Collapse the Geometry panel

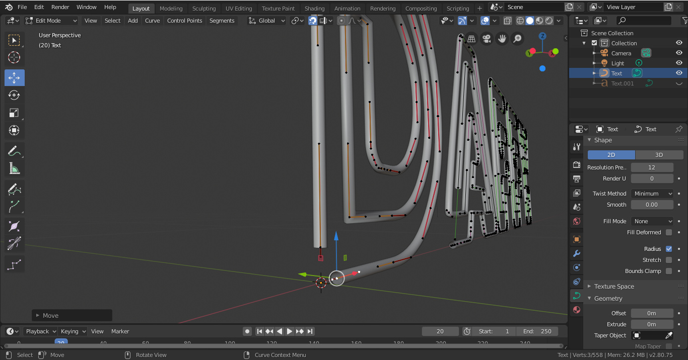pyautogui.click(x=608, y=299)
